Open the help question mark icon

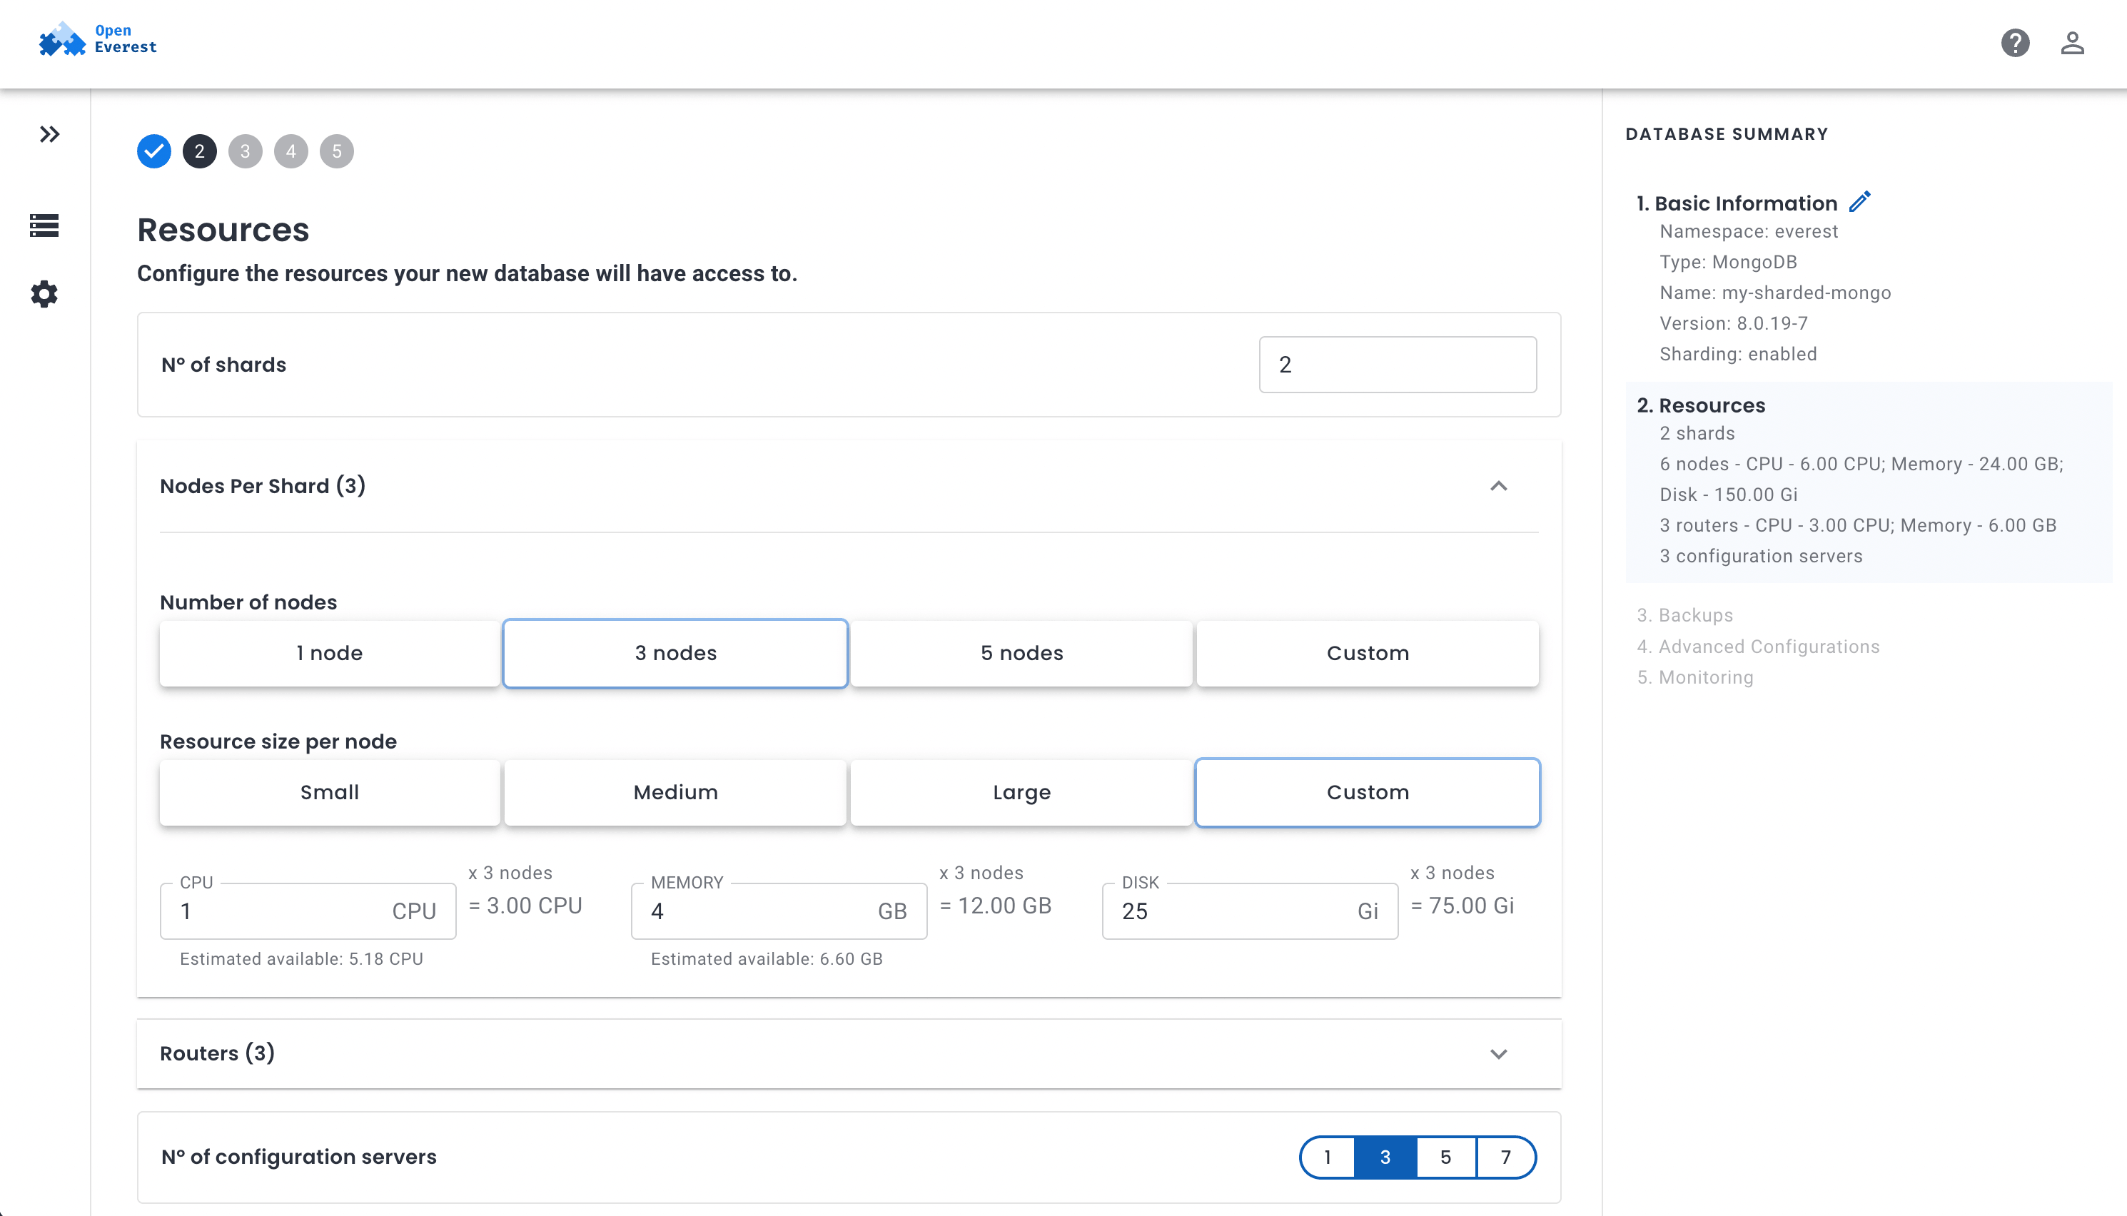click(2015, 43)
